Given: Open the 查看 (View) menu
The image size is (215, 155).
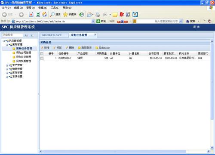Looking at the screenshot, I should pyautogui.click(x=31, y=8).
